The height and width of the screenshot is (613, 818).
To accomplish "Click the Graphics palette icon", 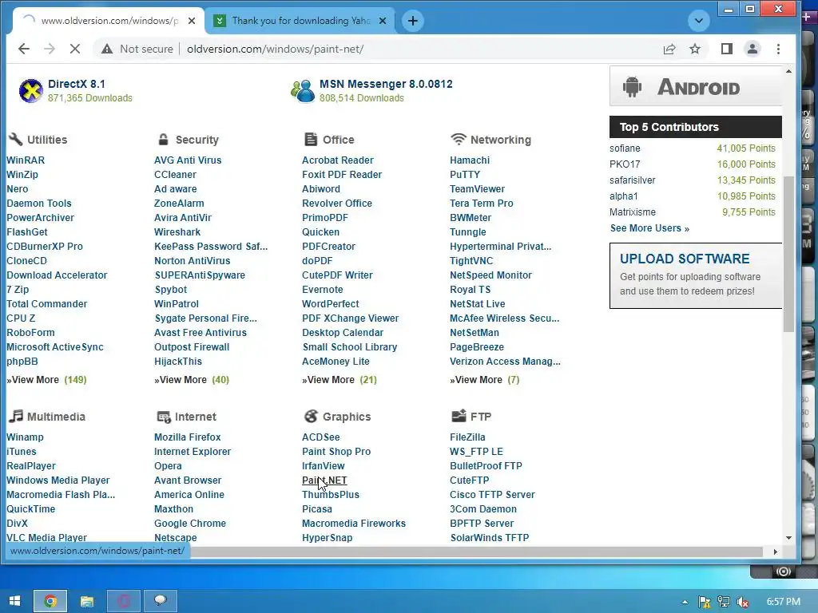I will 311,416.
